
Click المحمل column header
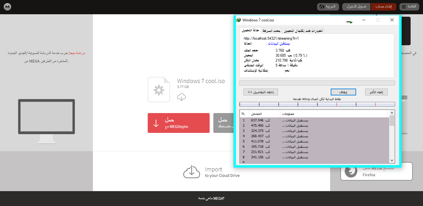coord(264,114)
